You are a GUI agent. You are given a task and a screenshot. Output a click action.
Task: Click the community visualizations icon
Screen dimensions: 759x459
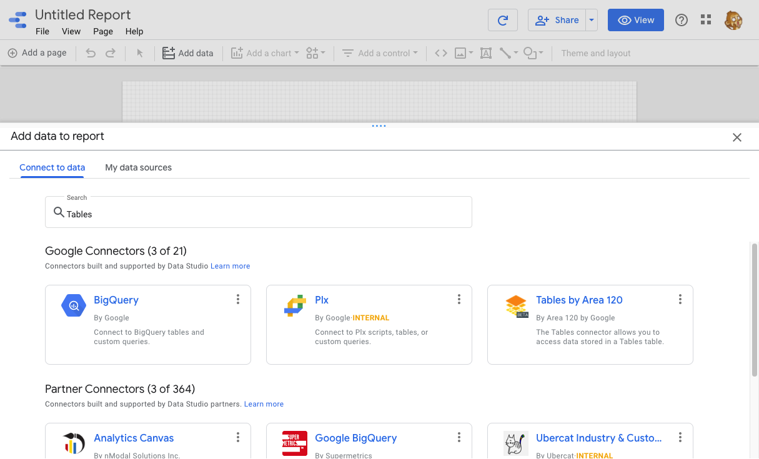coord(312,53)
